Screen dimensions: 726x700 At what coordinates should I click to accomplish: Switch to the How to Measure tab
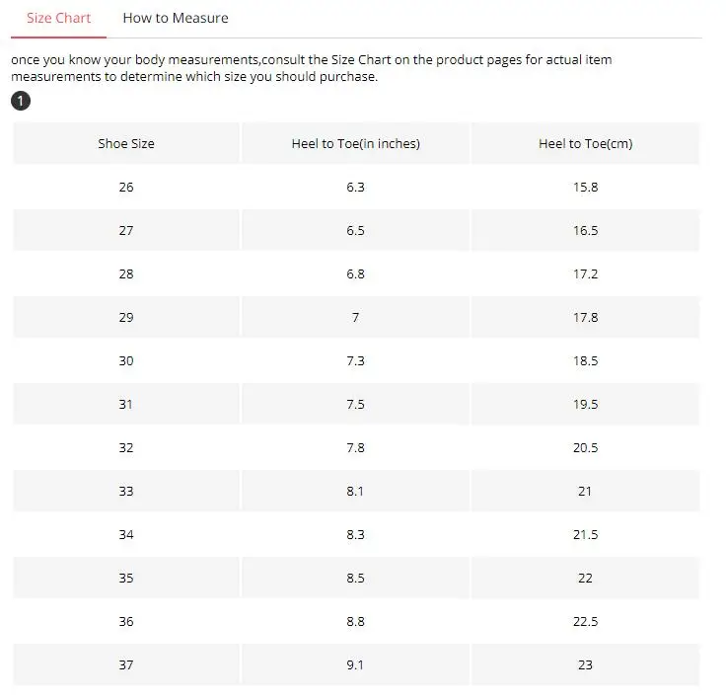tap(176, 18)
